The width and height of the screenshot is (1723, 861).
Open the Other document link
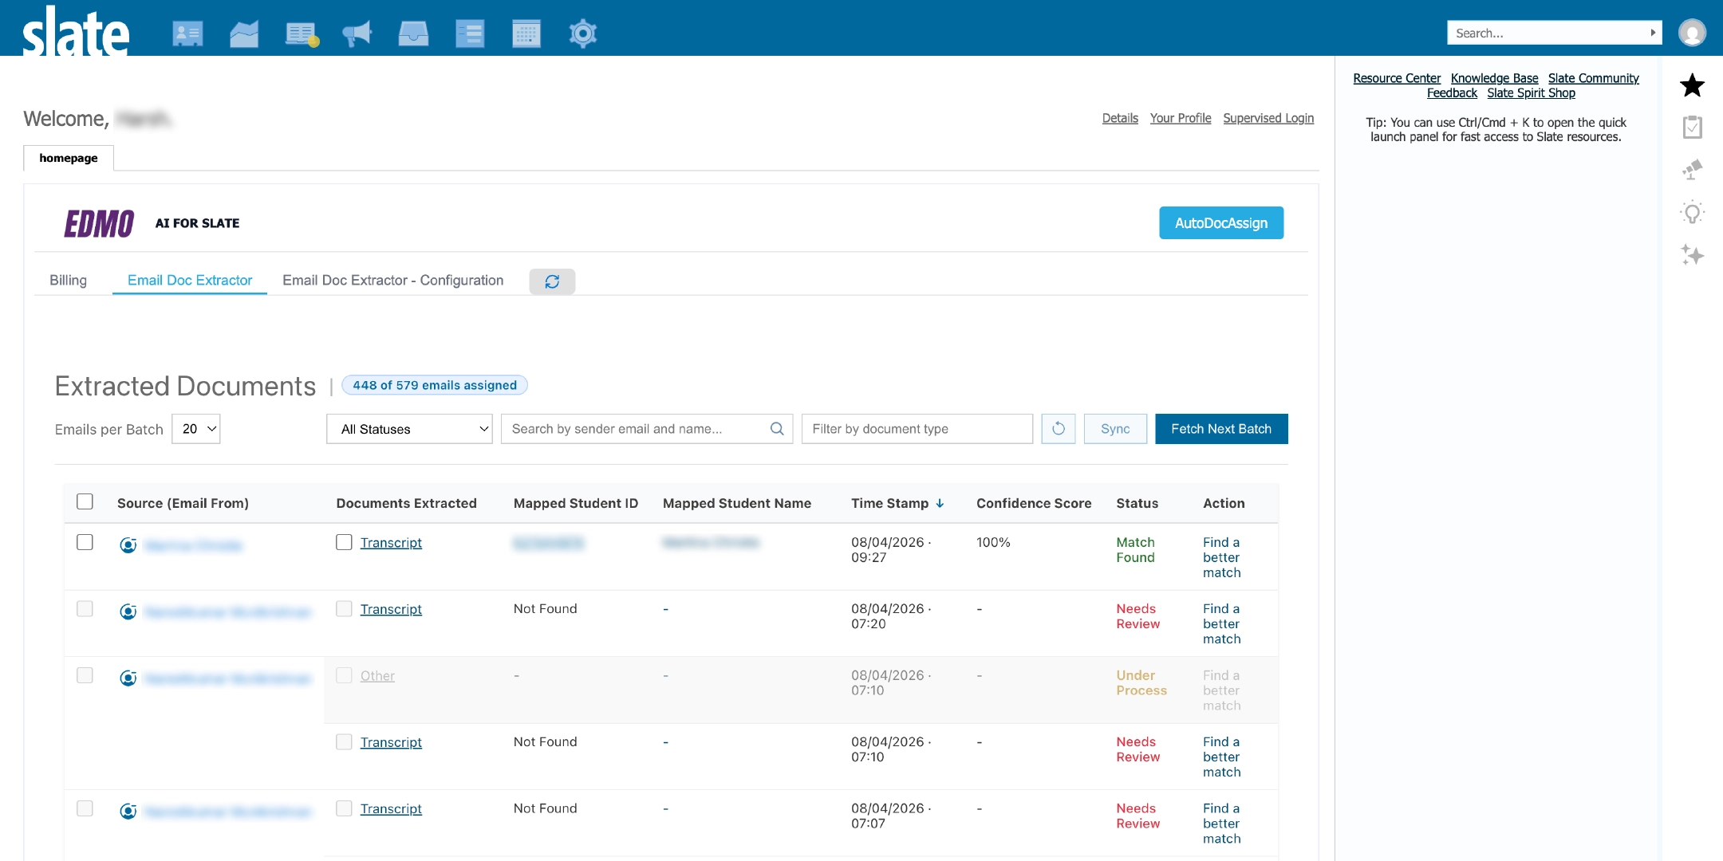coord(377,676)
